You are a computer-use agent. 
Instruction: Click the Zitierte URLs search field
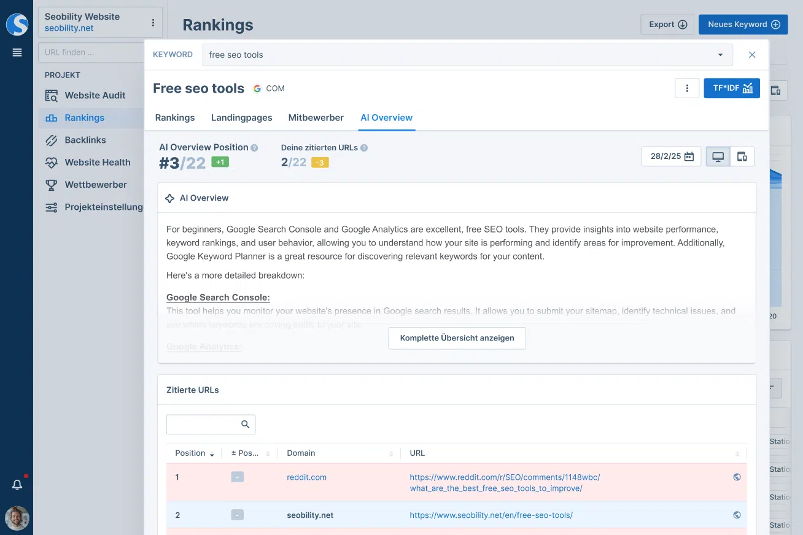pos(203,425)
